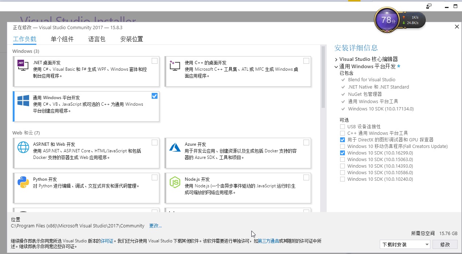The height and width of the screenshot is (254, 462).
Task: Click the C++ desktop development monitor icon
Action: 175,65
